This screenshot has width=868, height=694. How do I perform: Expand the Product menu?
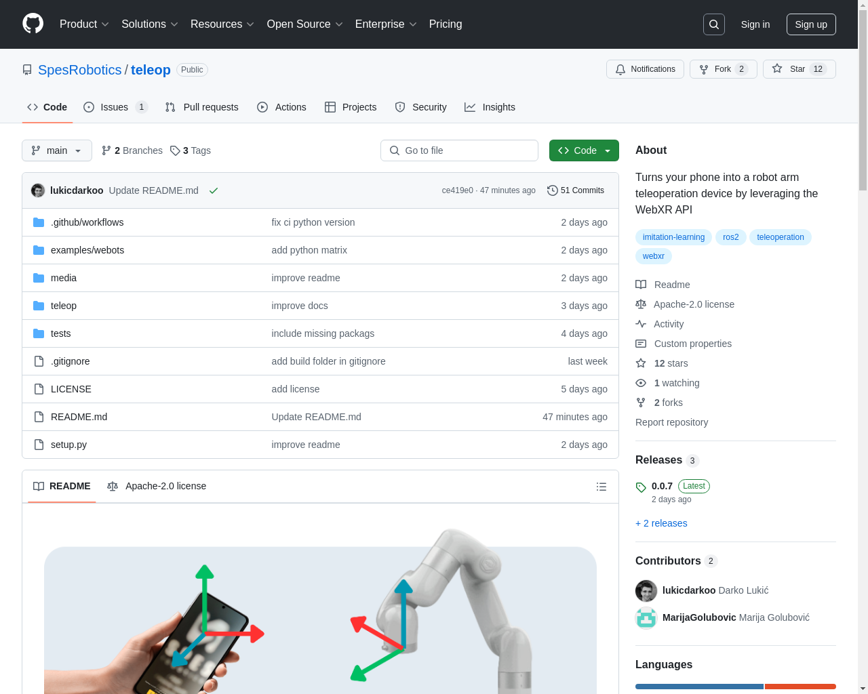(84, 24)
